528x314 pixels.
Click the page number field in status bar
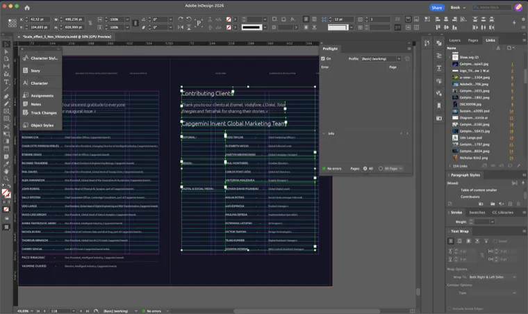(x=60, y=311)
